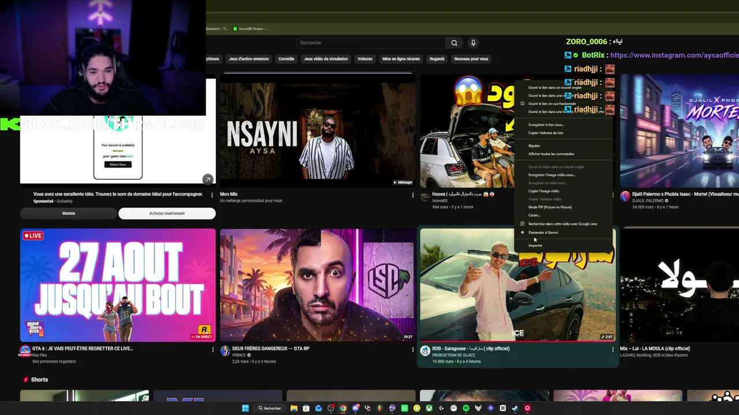Image resolution: width=739 pixels, height=415 pixels.
Task: Open options menu for the GoDaddy ad
Action: [x=212, y=195]
